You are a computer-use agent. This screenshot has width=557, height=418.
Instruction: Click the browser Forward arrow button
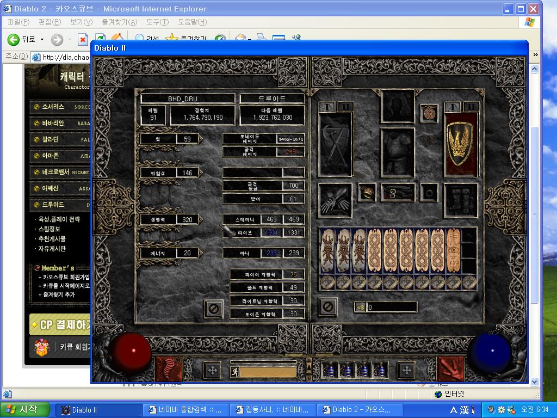[x=57, y=39]
